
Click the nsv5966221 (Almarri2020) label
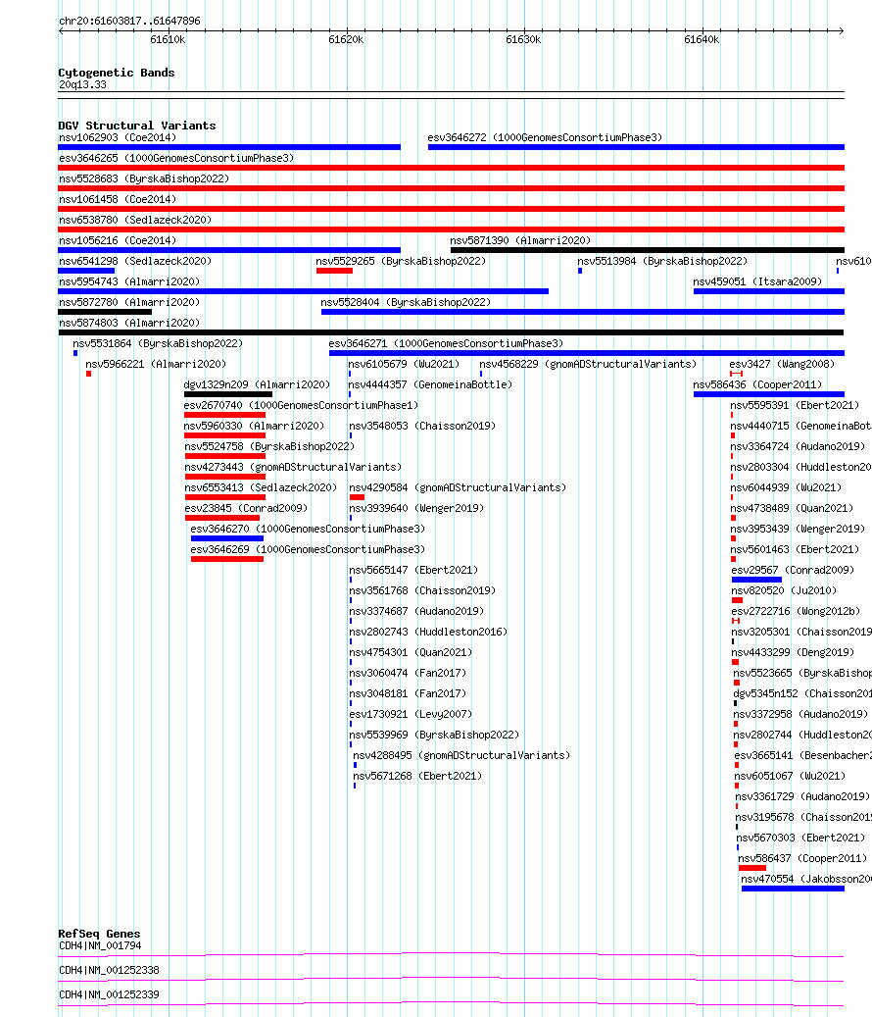pos(156,365)
